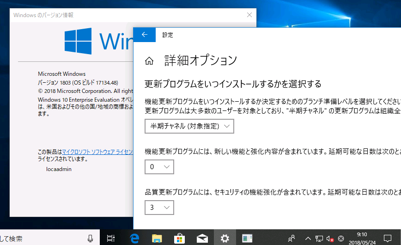Click the muted volume tray icon

click(x=330, y=239)
